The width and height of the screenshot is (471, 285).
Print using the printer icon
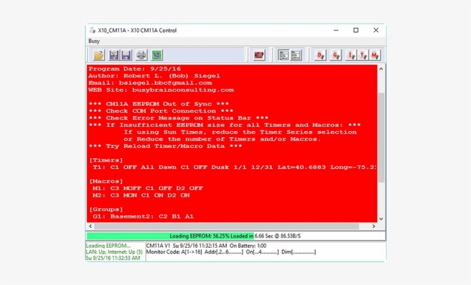141,55
